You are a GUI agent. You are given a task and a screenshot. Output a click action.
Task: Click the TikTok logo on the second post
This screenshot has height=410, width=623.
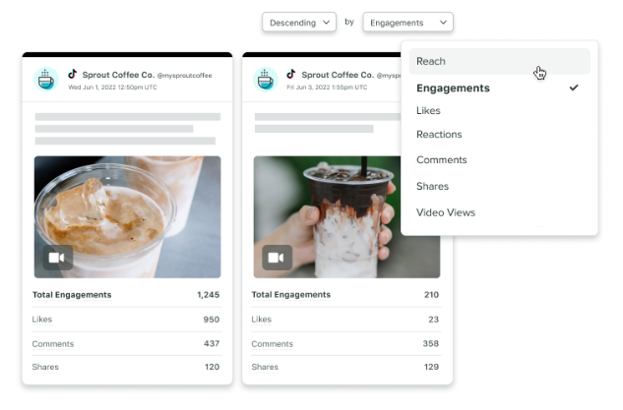[291, 74]
